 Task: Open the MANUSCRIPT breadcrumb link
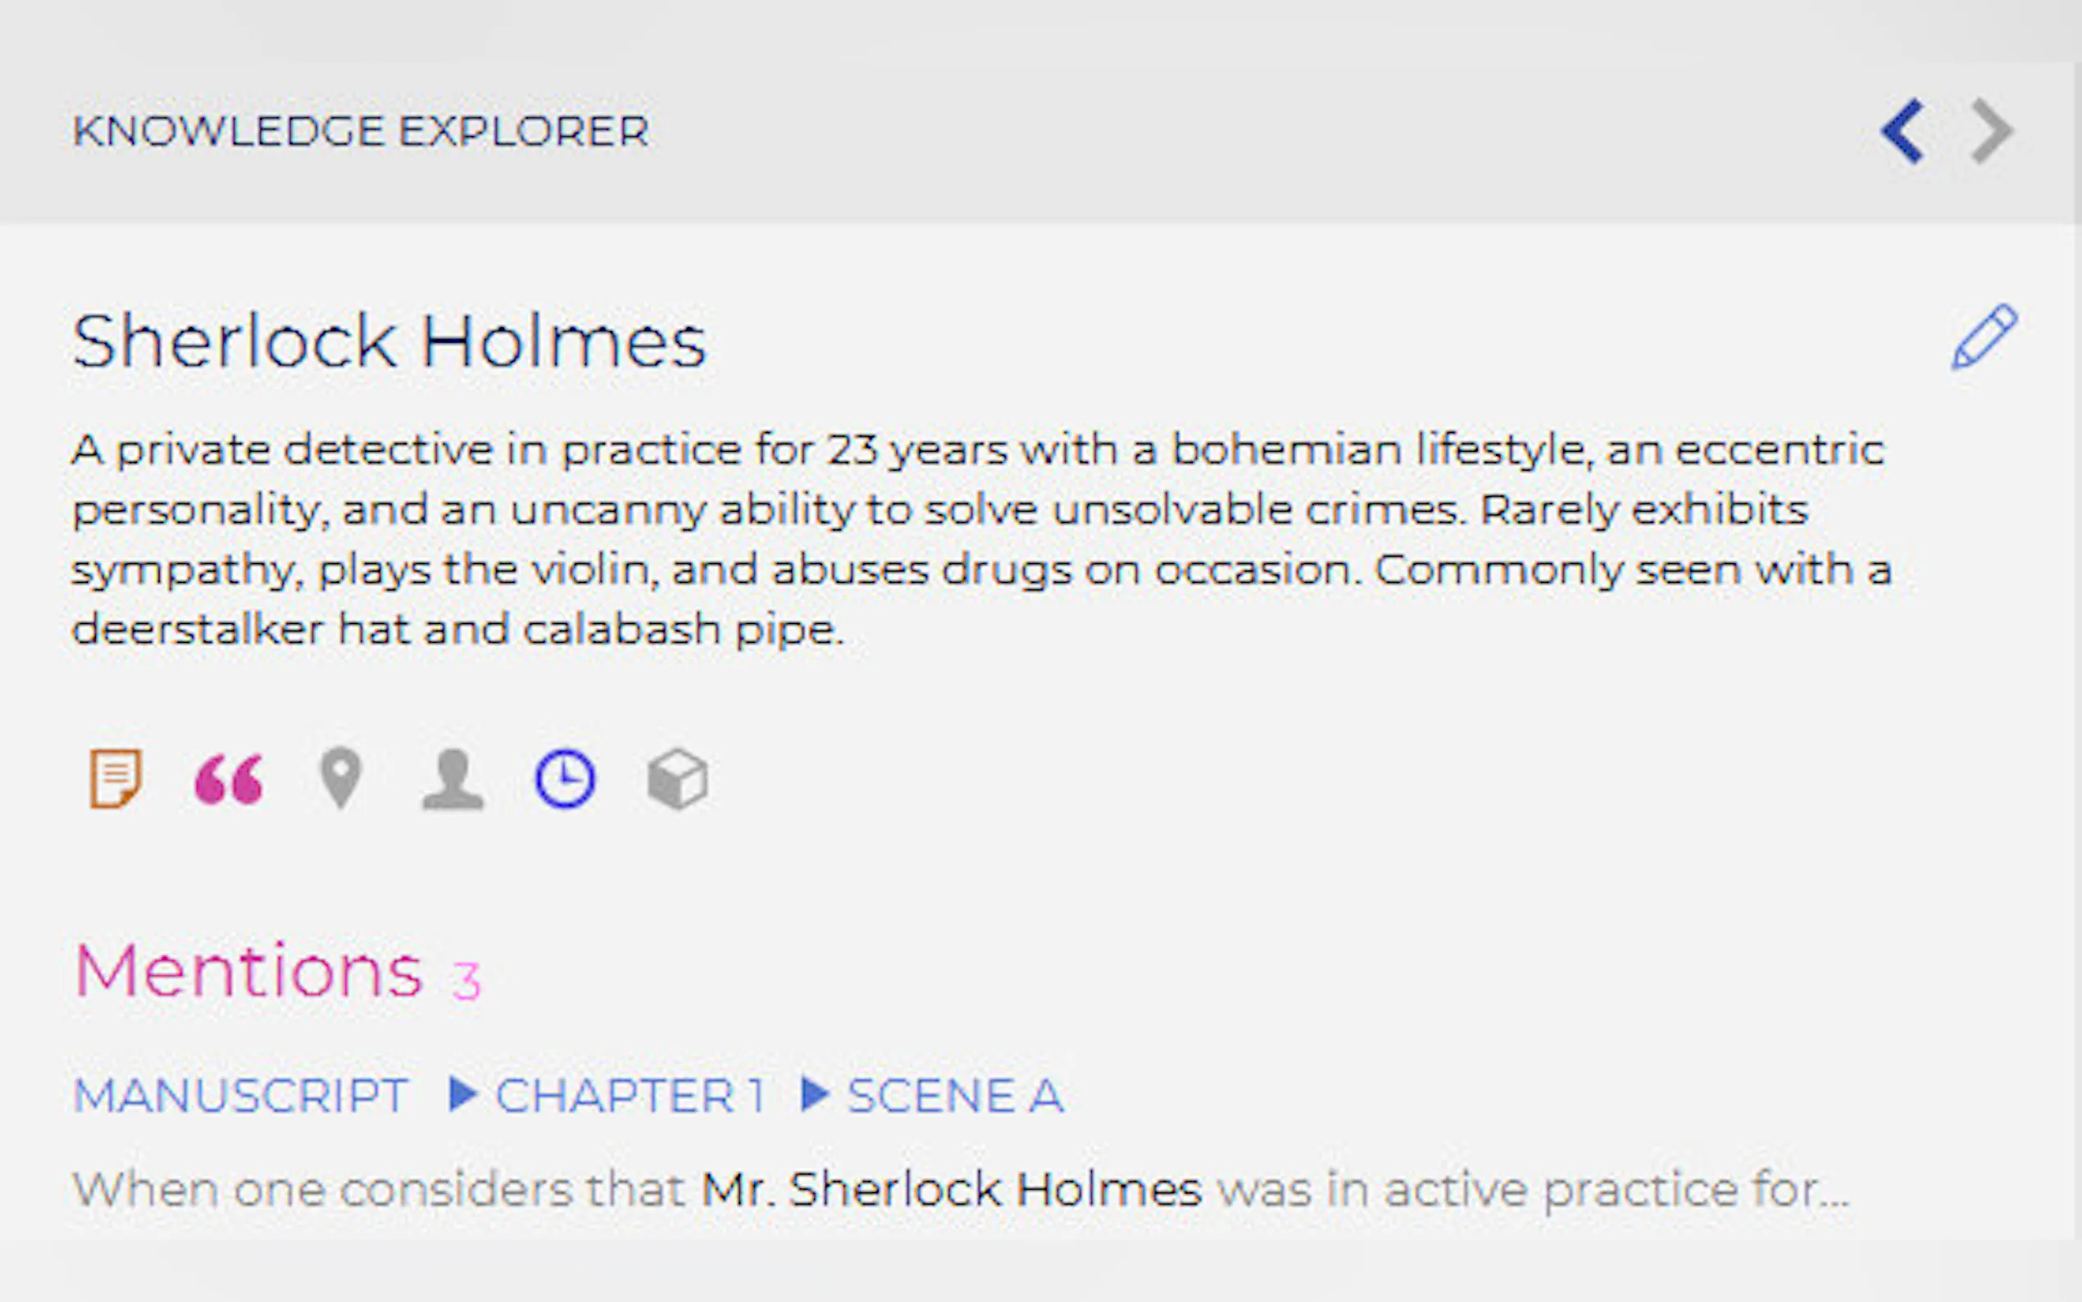pyautogui.click(x=240, y=1095)
